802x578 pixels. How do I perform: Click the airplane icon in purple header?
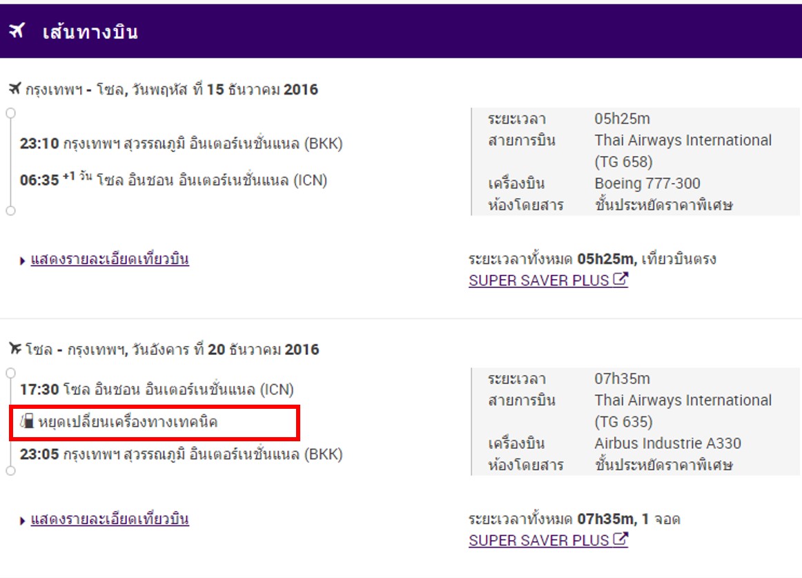[17, 30]
